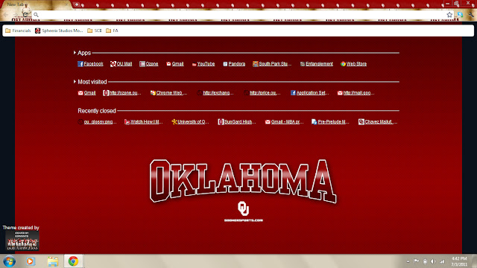Click the Skype extension icon
477x268 pixels.
point(461,15)
